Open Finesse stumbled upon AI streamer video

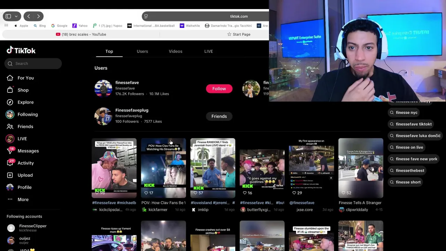pos(312,236)
